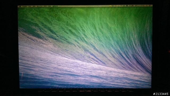Open the input method menu

tap(127, 6)
